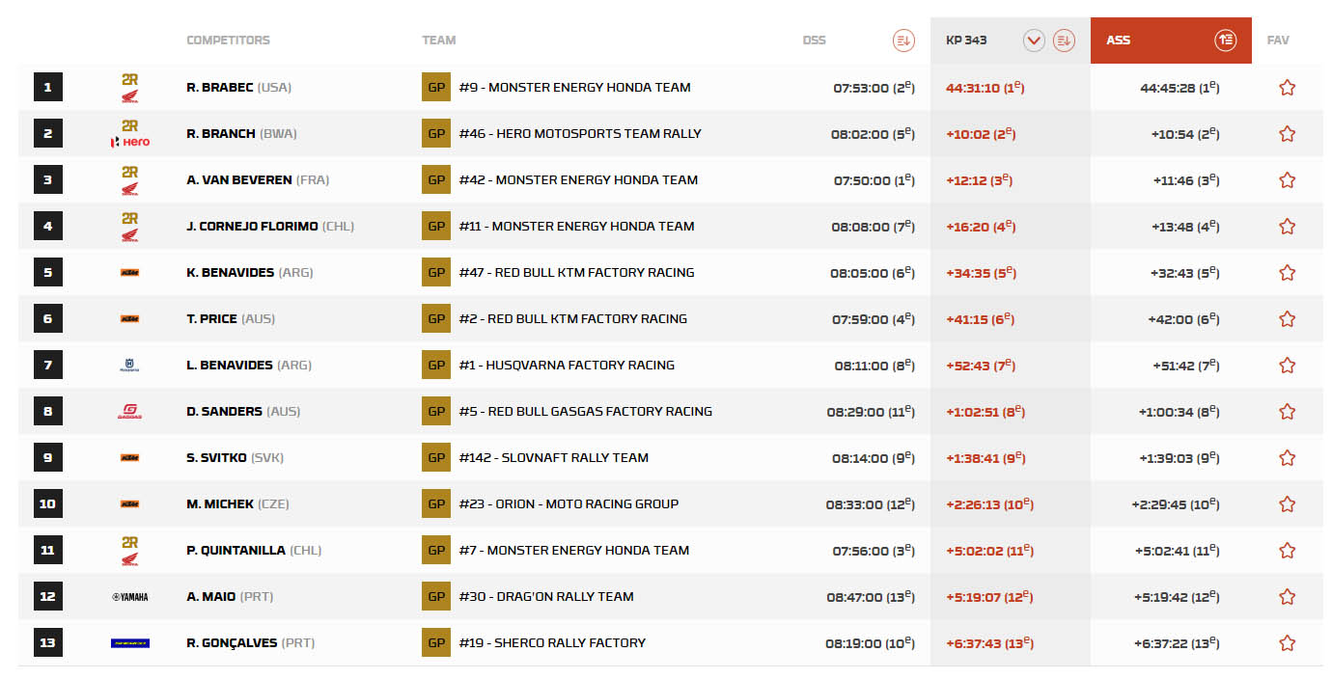
Task: Add S. Svitko to favorites
Action: [x=1287, y=458]
